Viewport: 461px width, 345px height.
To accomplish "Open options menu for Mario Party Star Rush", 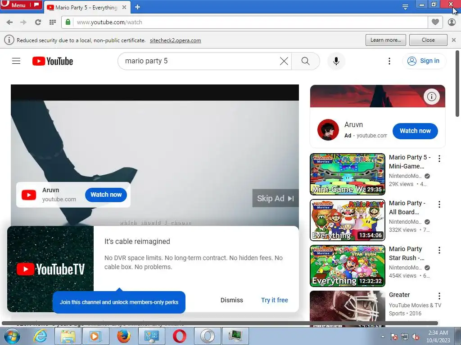I will [439, 250].
